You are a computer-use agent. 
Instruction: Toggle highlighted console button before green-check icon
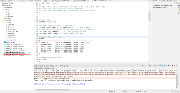tap(161, 66)
